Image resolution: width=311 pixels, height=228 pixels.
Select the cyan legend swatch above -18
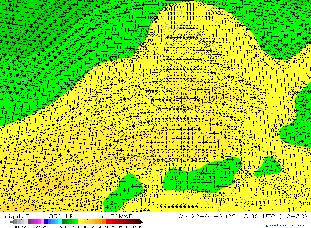(60, 222)
